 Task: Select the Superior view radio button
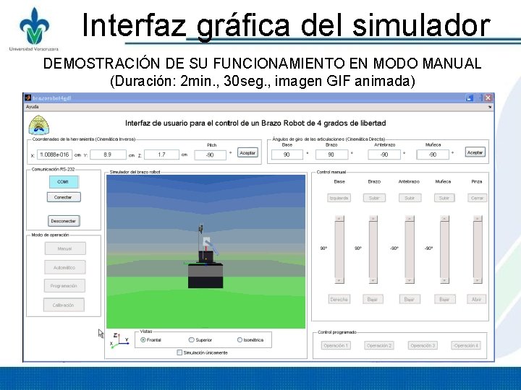pyautogui.click(x=191, y=340)
